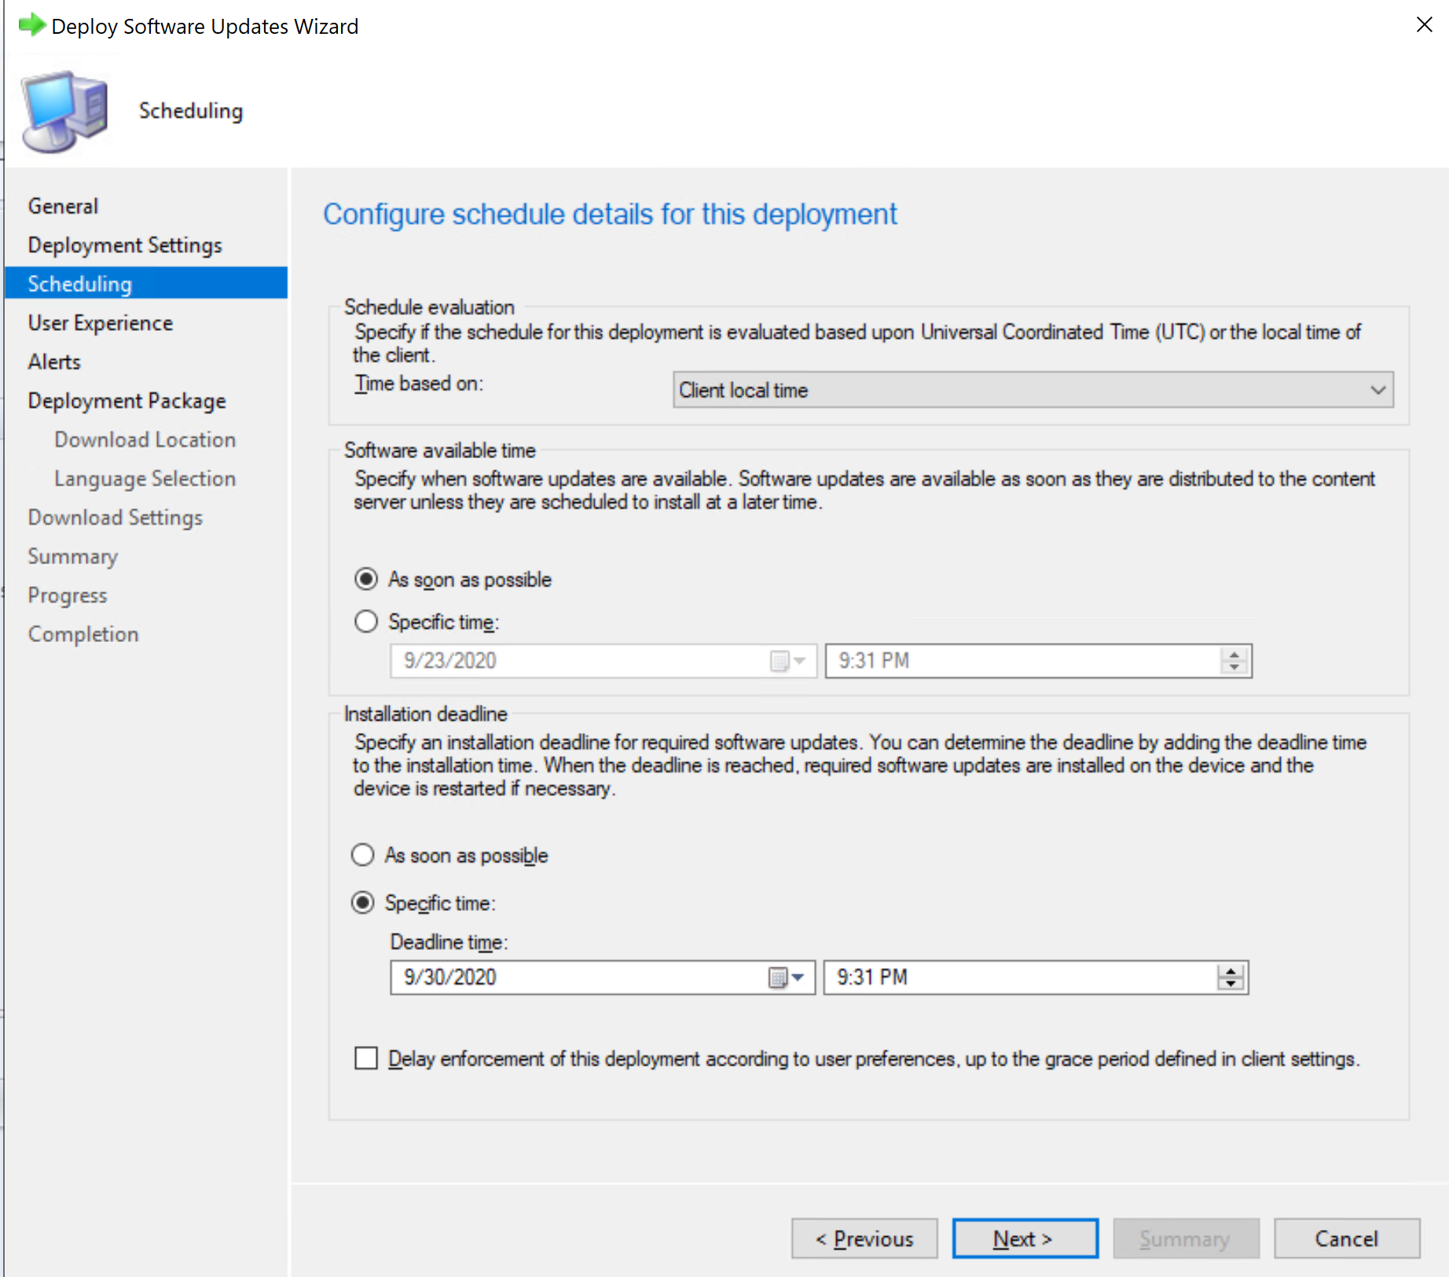1449x1277 pixels.
Task: Go to the Alerts section
Action: point(53,361)
